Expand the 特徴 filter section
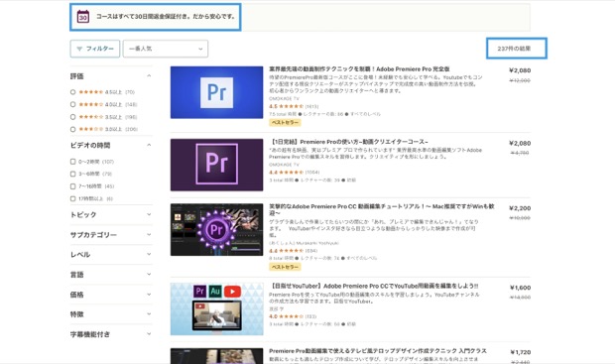 pos(111,314)
